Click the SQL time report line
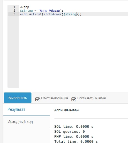The width and height of the screenshot is (128, 143). click(x=74, y=127)
